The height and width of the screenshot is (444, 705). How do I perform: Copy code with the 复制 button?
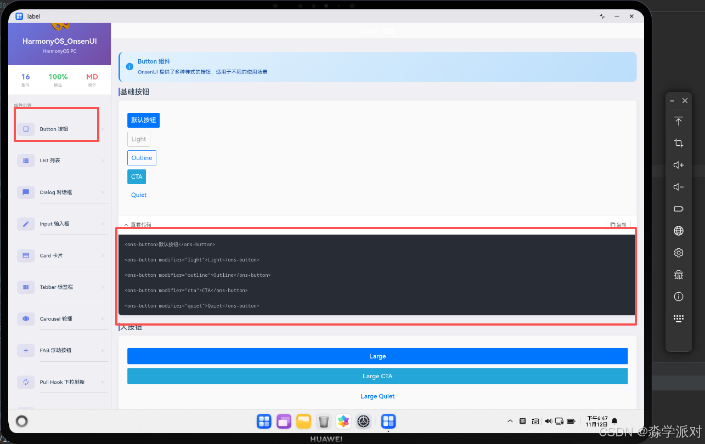618,225
